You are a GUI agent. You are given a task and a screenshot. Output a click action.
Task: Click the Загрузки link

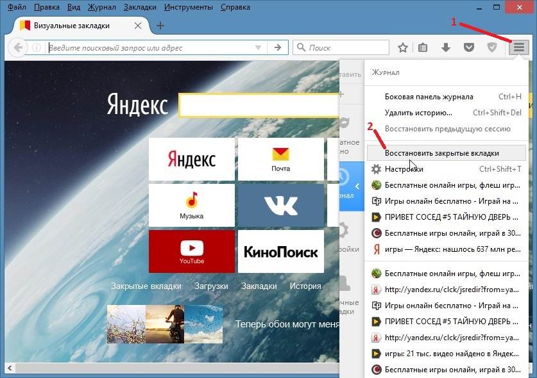211,286
